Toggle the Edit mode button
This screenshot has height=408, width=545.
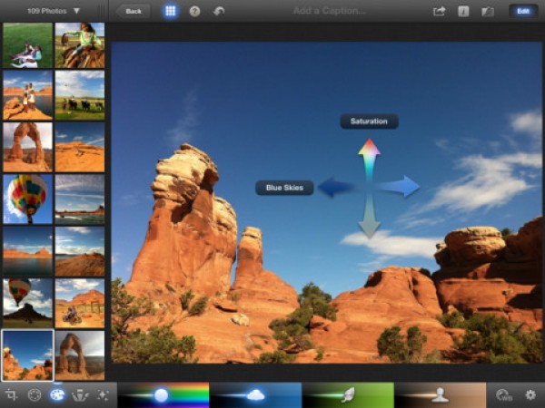pos(522,11)
